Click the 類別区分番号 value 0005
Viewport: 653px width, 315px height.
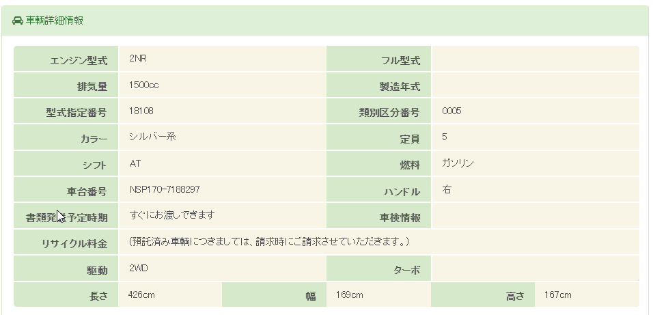[451, 110]
